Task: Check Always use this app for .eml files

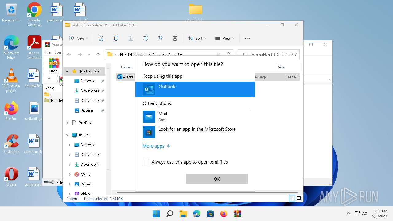Action: (x=146, y=162)
